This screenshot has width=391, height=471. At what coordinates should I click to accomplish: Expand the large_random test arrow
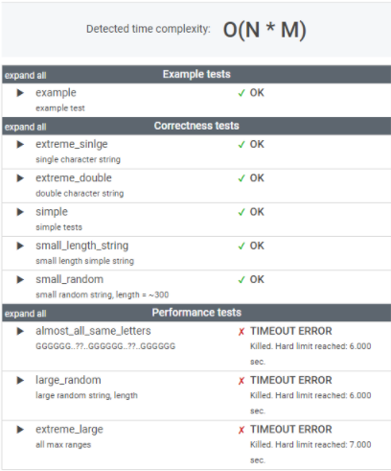coord(20,381)
